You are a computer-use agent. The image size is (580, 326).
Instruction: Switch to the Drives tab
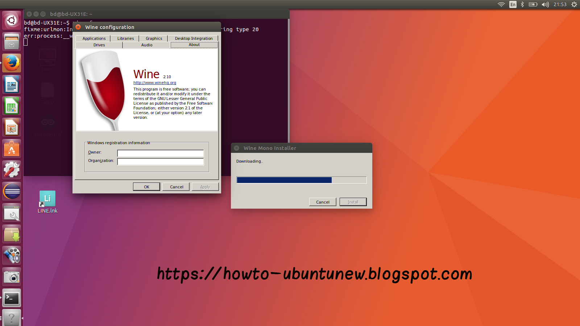coord(99,45)
